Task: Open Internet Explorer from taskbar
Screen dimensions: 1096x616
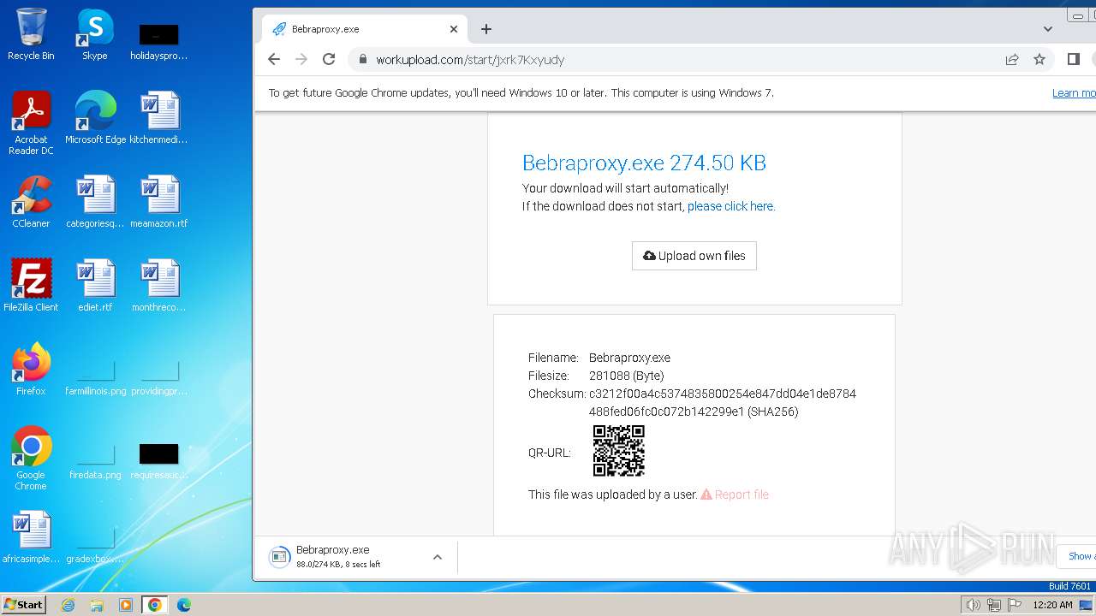Action: tap(68, 605)
